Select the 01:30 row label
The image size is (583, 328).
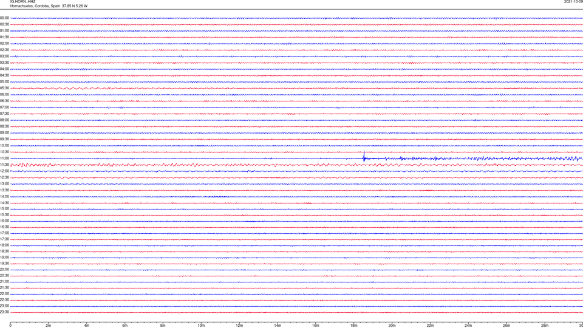pyautogui.click(x=4, y=37)
